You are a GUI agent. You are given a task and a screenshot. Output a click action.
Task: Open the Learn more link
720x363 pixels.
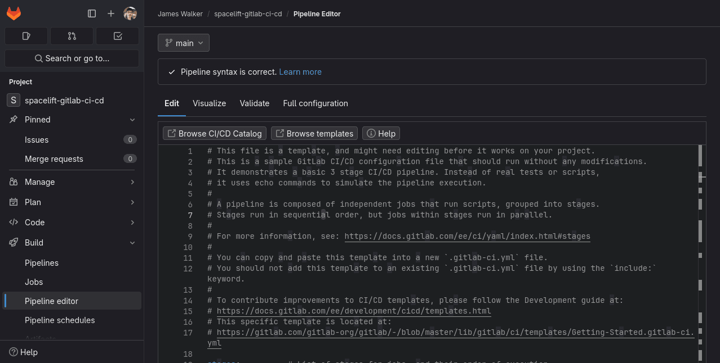(x=300, y=72)
